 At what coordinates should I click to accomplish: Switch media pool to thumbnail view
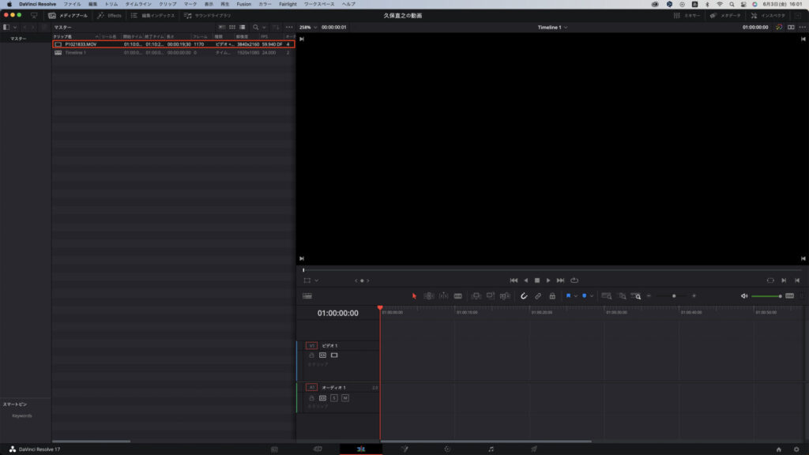pyautogui.click(x=232, y=28)
